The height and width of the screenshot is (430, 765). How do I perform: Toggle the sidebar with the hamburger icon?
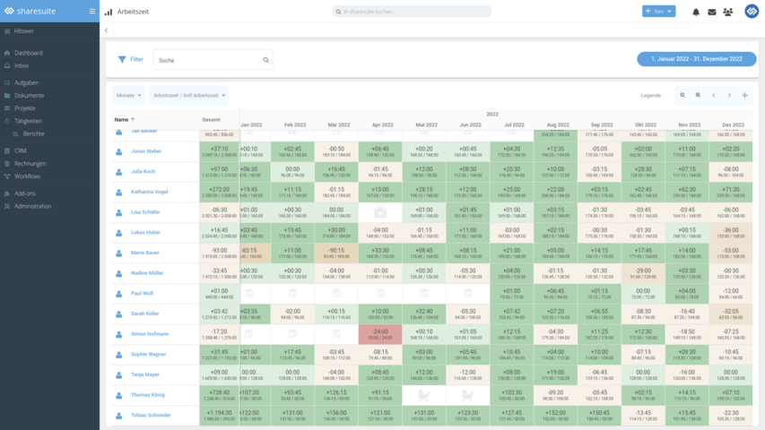(x=91, y=11)
